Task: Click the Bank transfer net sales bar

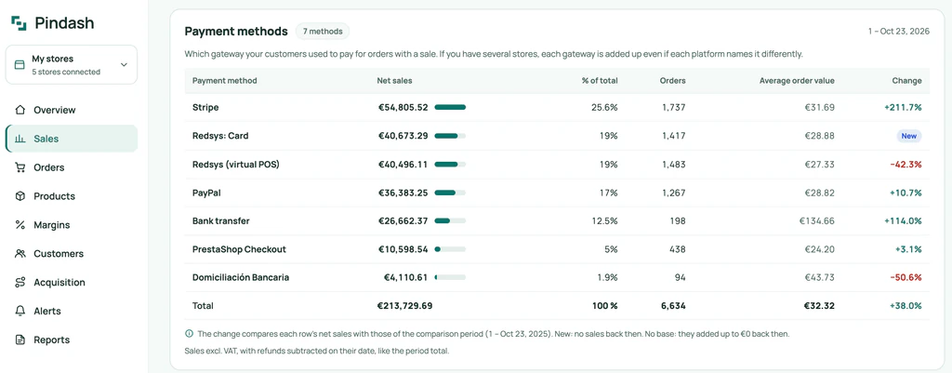Action: click(x=450, y=221)
